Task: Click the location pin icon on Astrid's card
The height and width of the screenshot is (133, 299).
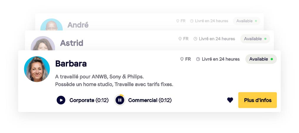Action: [180, 39]
